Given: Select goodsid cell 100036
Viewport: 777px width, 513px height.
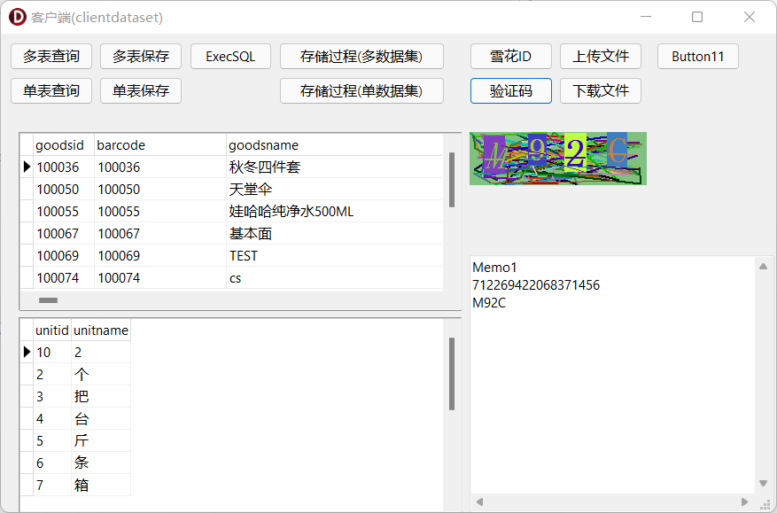Looking at the screenshot, I should pyautogui.click(x=64, y=167).
